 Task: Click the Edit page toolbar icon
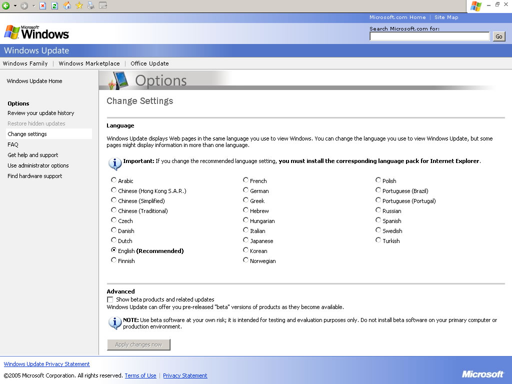pyautogui.click(x=103, y=5)
